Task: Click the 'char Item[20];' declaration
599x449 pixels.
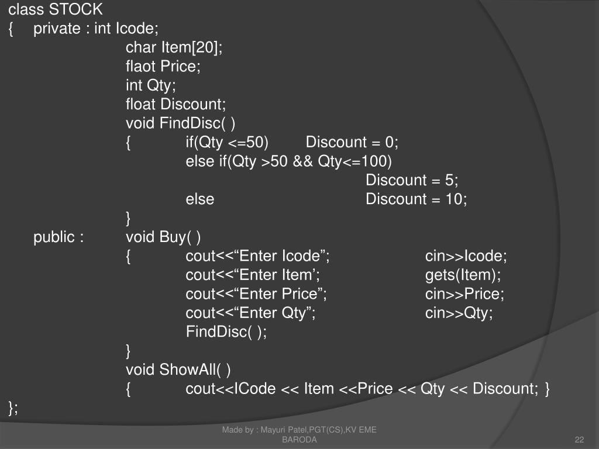Action: tap(174, 48)
